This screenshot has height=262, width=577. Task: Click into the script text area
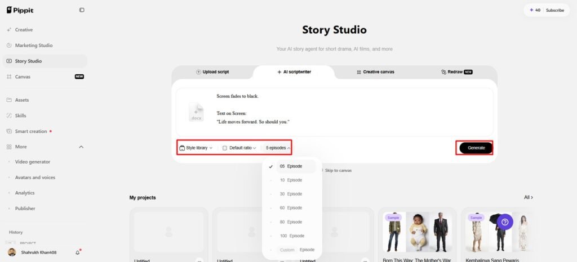(x=335, y=112)
